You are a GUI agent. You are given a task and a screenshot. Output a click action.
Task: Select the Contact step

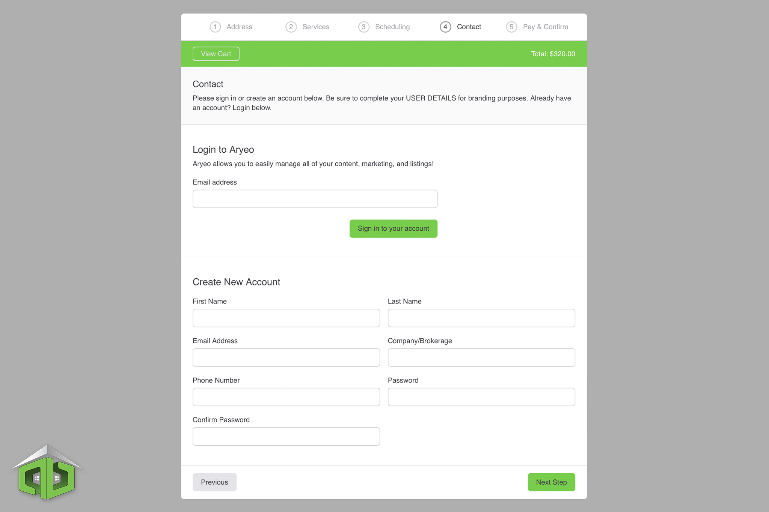[x=460, y=27]
